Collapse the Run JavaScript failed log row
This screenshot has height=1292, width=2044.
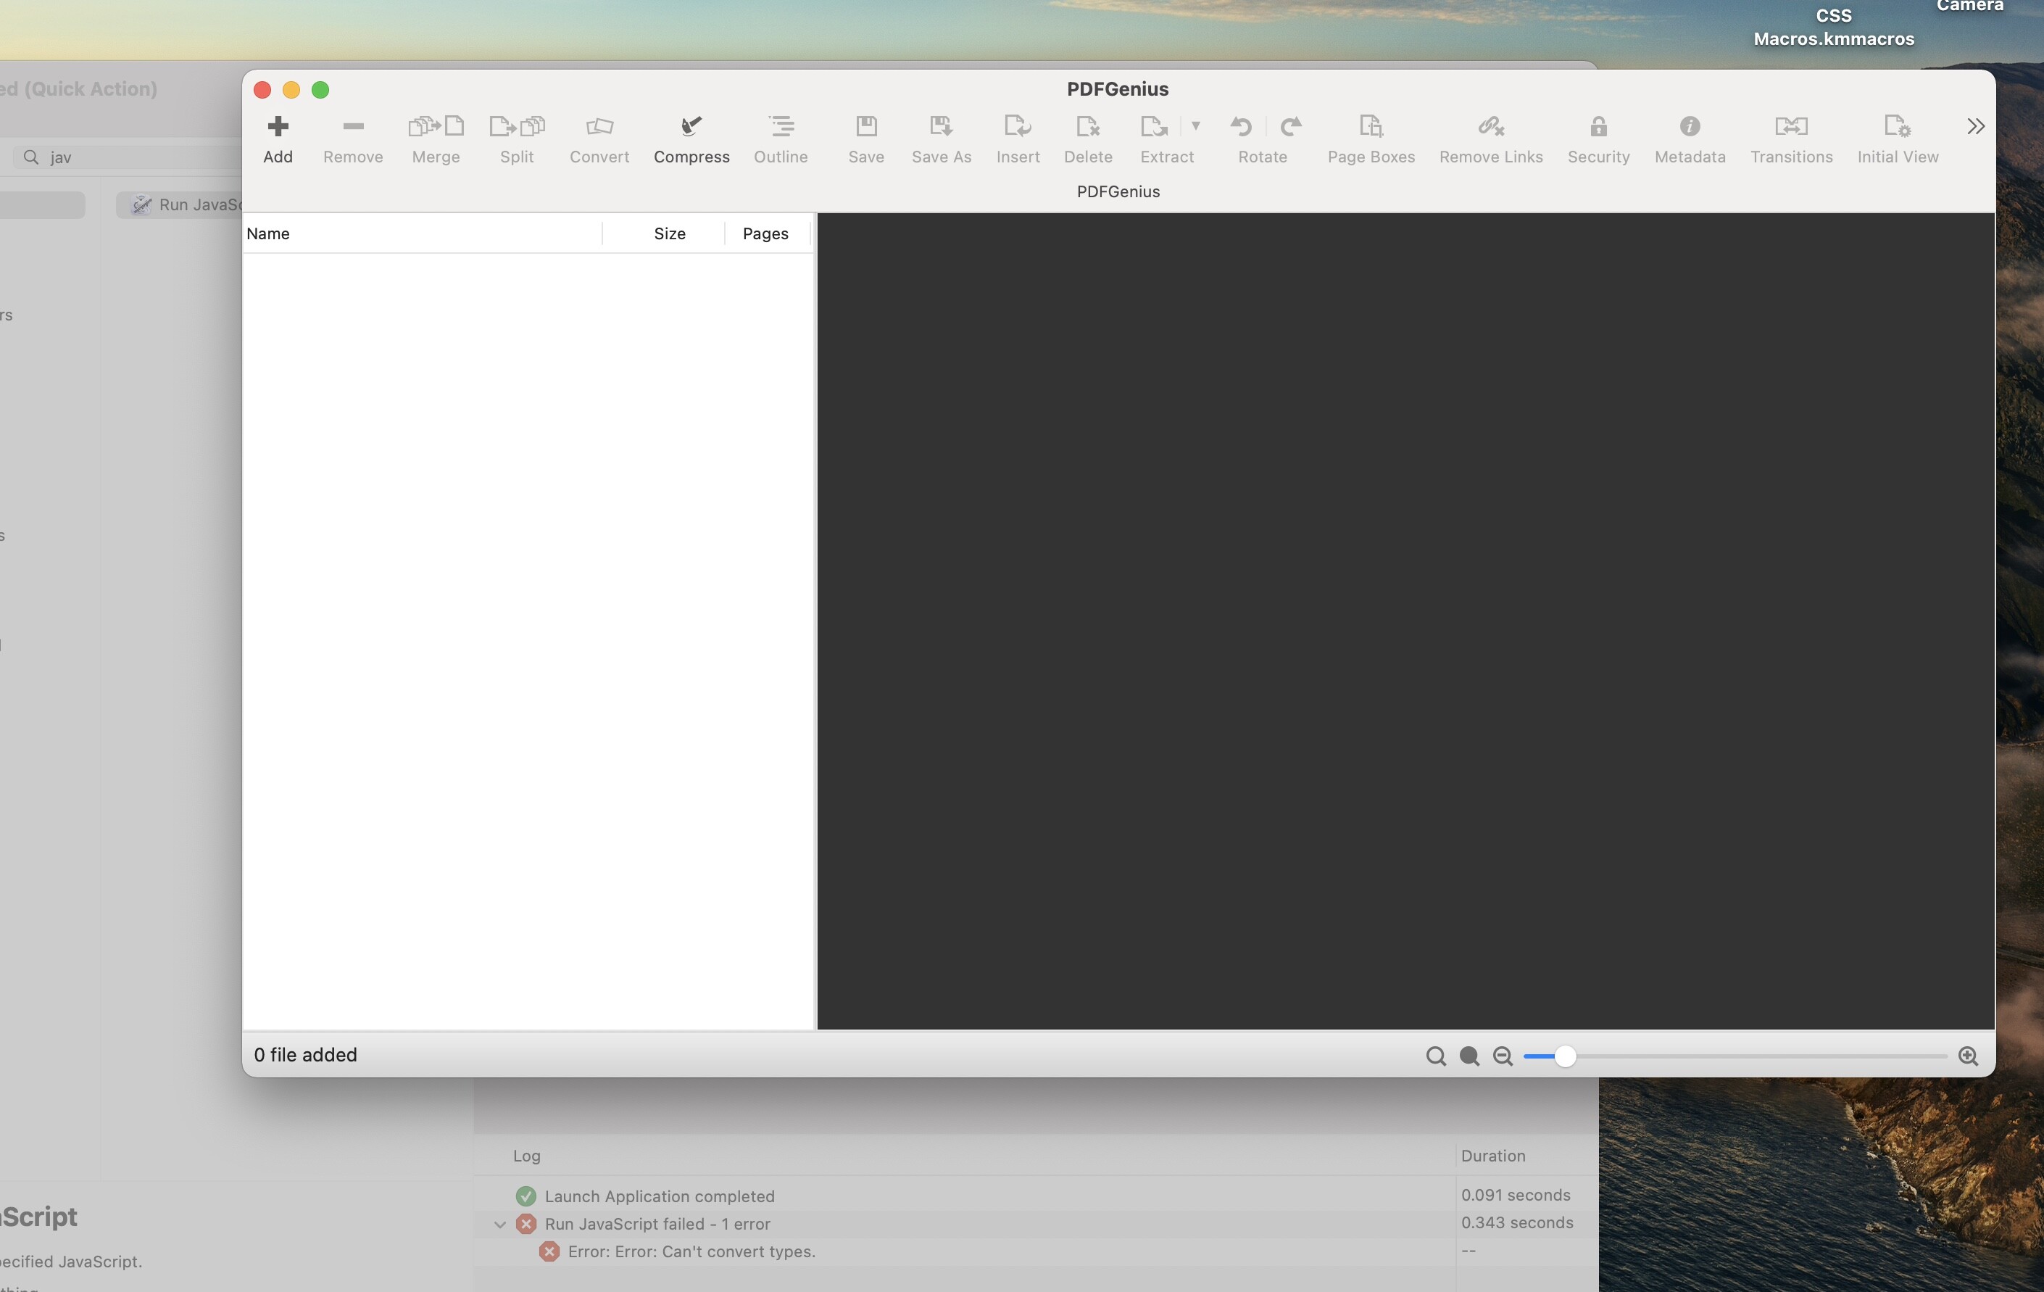[x=500, y=1224]
